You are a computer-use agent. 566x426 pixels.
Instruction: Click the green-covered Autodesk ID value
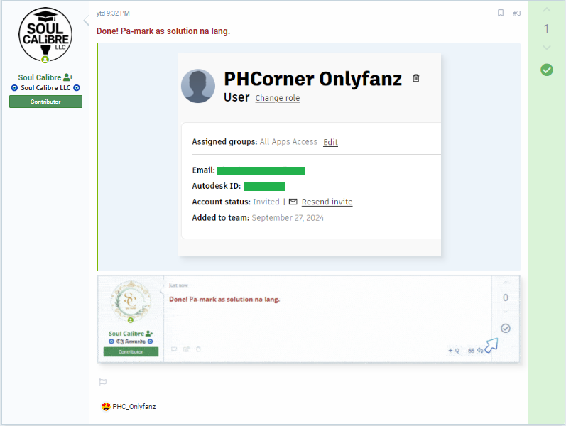click(x=264, y=186)
